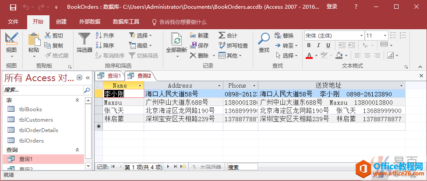Open the View (视图) mode button
The image size is (427, 181).
click(11, 45)
